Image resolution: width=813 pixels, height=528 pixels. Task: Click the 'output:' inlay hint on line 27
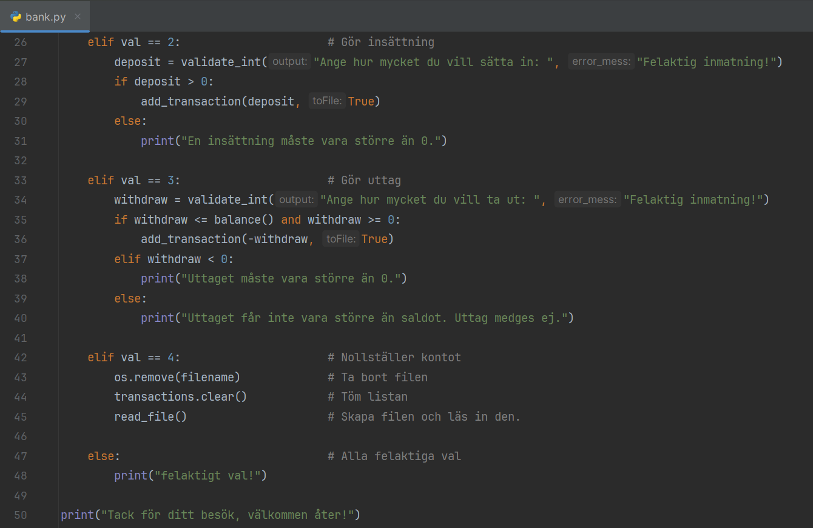click(290, 62)
